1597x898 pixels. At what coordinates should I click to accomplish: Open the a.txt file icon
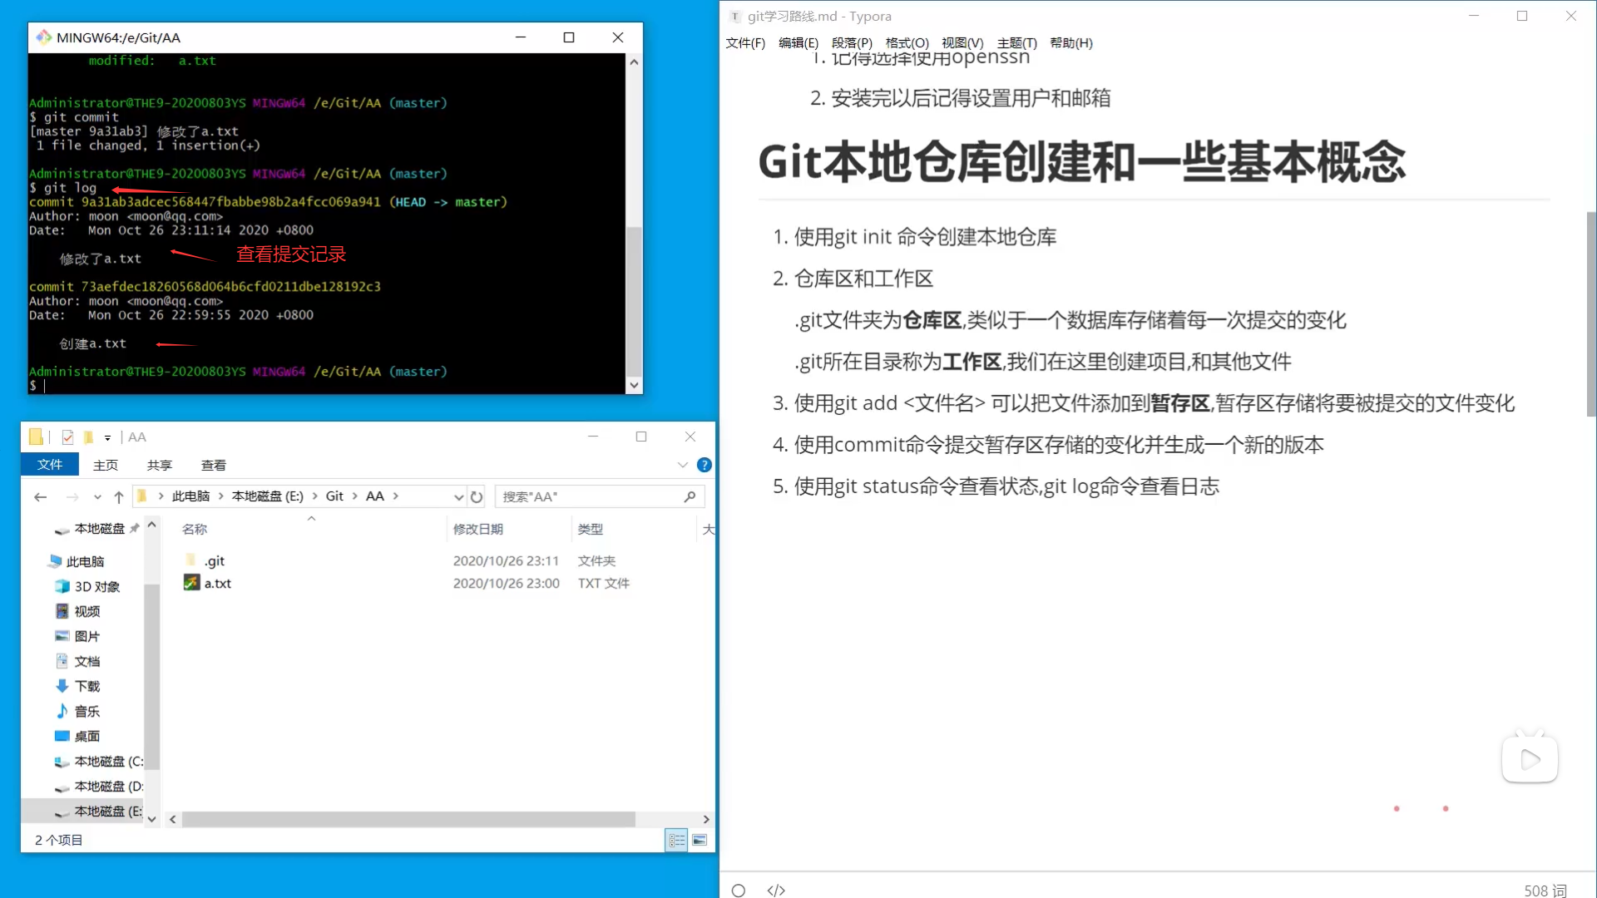point(191,582)
